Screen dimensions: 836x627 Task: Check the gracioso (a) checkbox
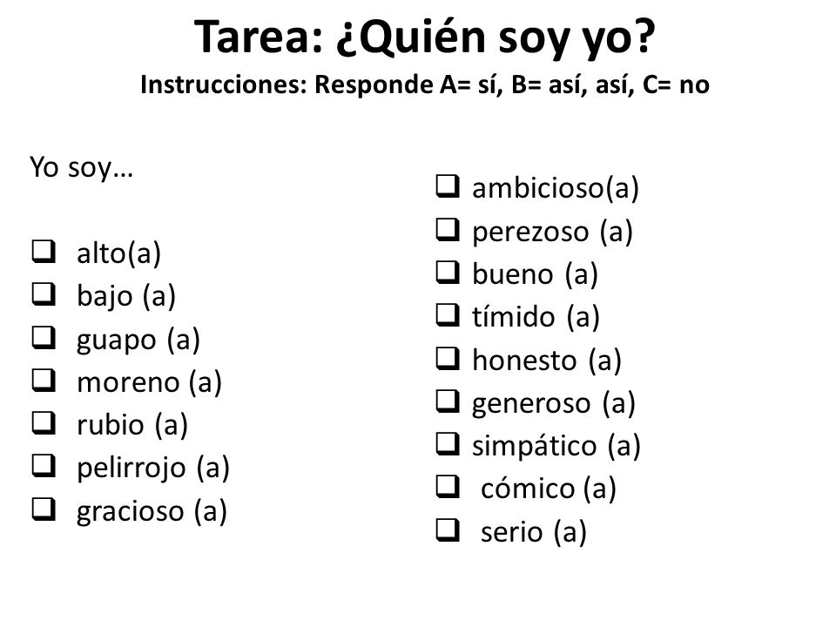[x=44, y=509]
